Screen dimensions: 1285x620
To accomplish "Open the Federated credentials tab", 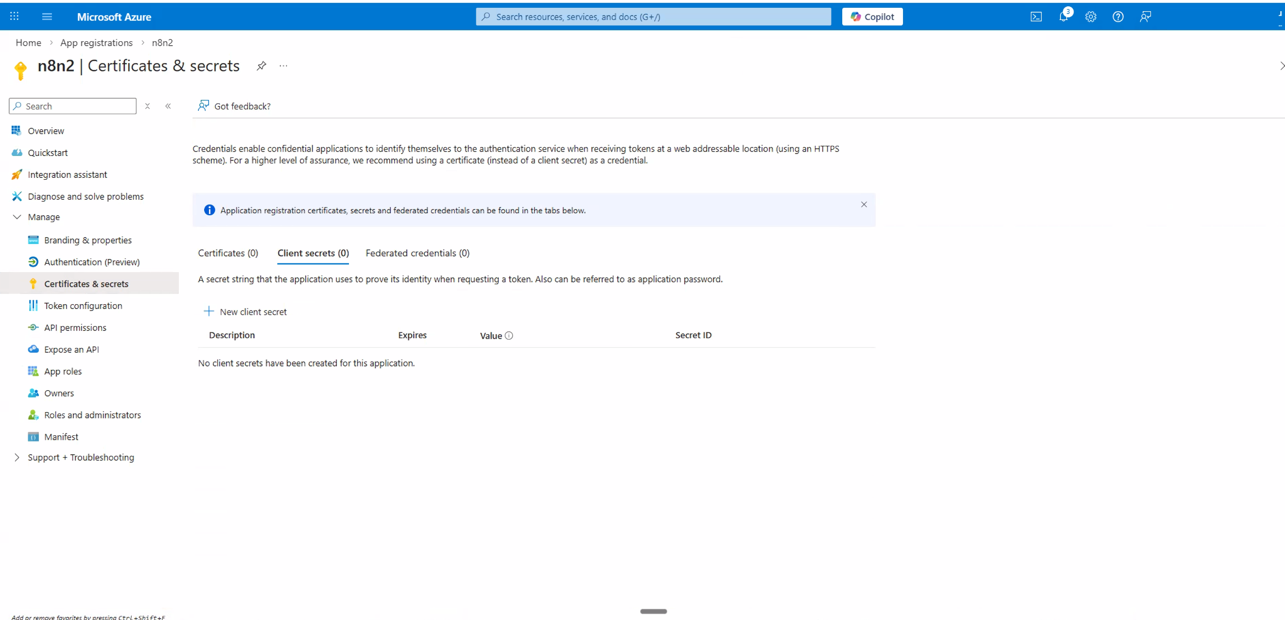I will (417, 253).
